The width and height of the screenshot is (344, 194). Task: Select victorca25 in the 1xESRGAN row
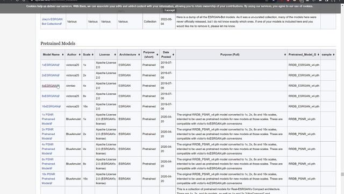[x=73, y=65]
